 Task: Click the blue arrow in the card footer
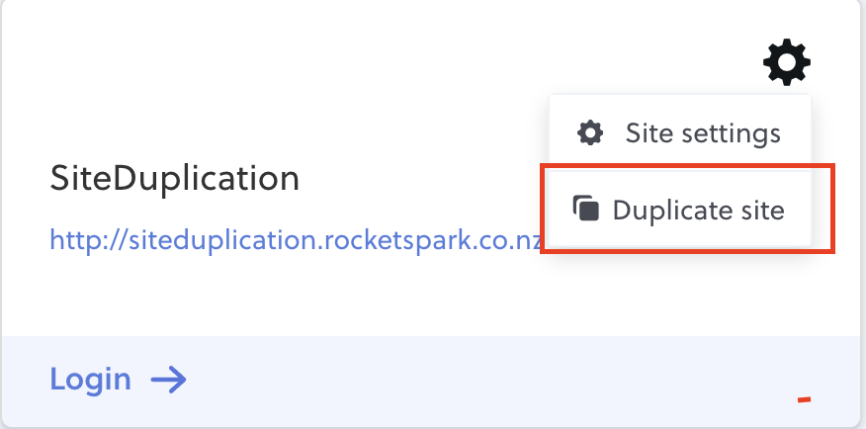[168, 380]
